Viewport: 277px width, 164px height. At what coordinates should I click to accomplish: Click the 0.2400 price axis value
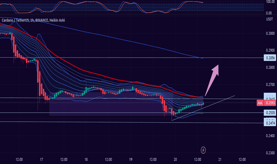click(270, 136)
